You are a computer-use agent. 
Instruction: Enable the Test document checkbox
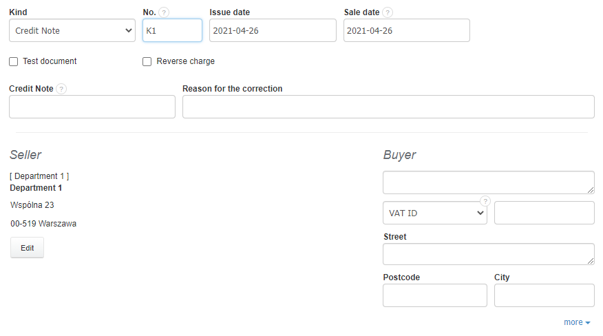tap(14, 61)
